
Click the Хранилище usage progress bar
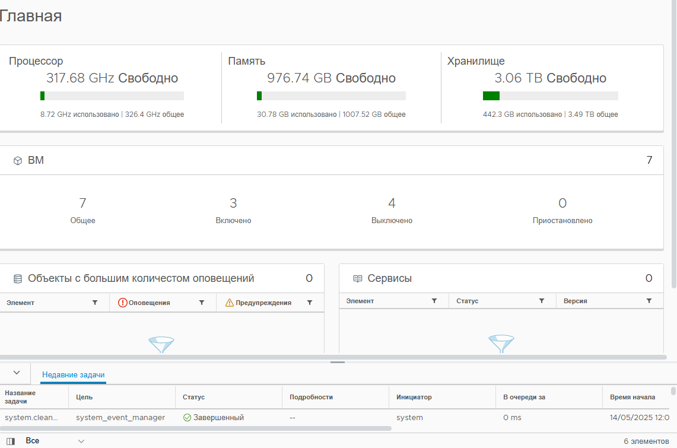(551, 96)
